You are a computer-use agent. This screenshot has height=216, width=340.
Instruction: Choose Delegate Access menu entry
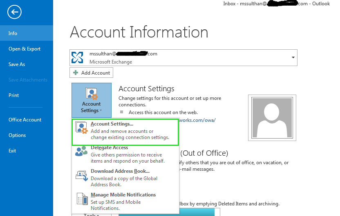[125, 154]
